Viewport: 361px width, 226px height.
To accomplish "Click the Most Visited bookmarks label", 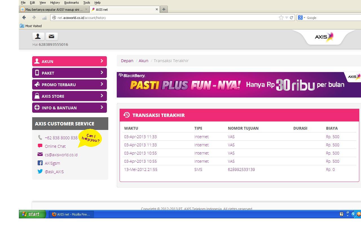I will pyautogui.click(x=33, y=26).
